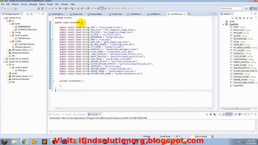Open File Explorer from the taskbar
Screen dimensions: 258x145
point(15,142)
